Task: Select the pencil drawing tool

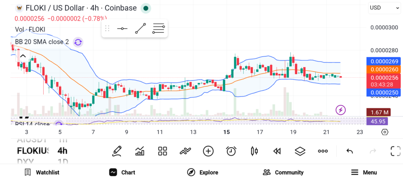Action: tap(116, 151)
